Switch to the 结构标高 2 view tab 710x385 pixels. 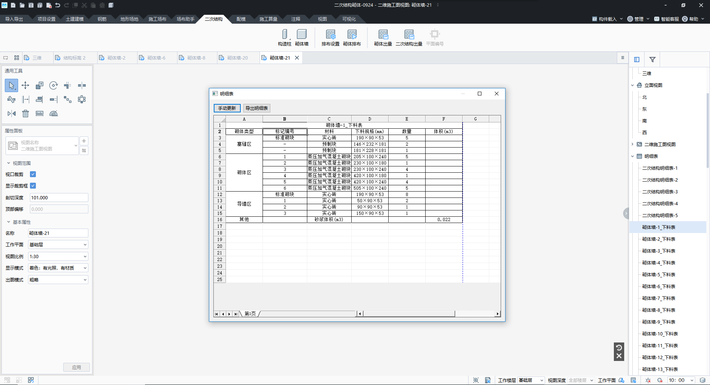pyautogui.click(x=74, y=58)
